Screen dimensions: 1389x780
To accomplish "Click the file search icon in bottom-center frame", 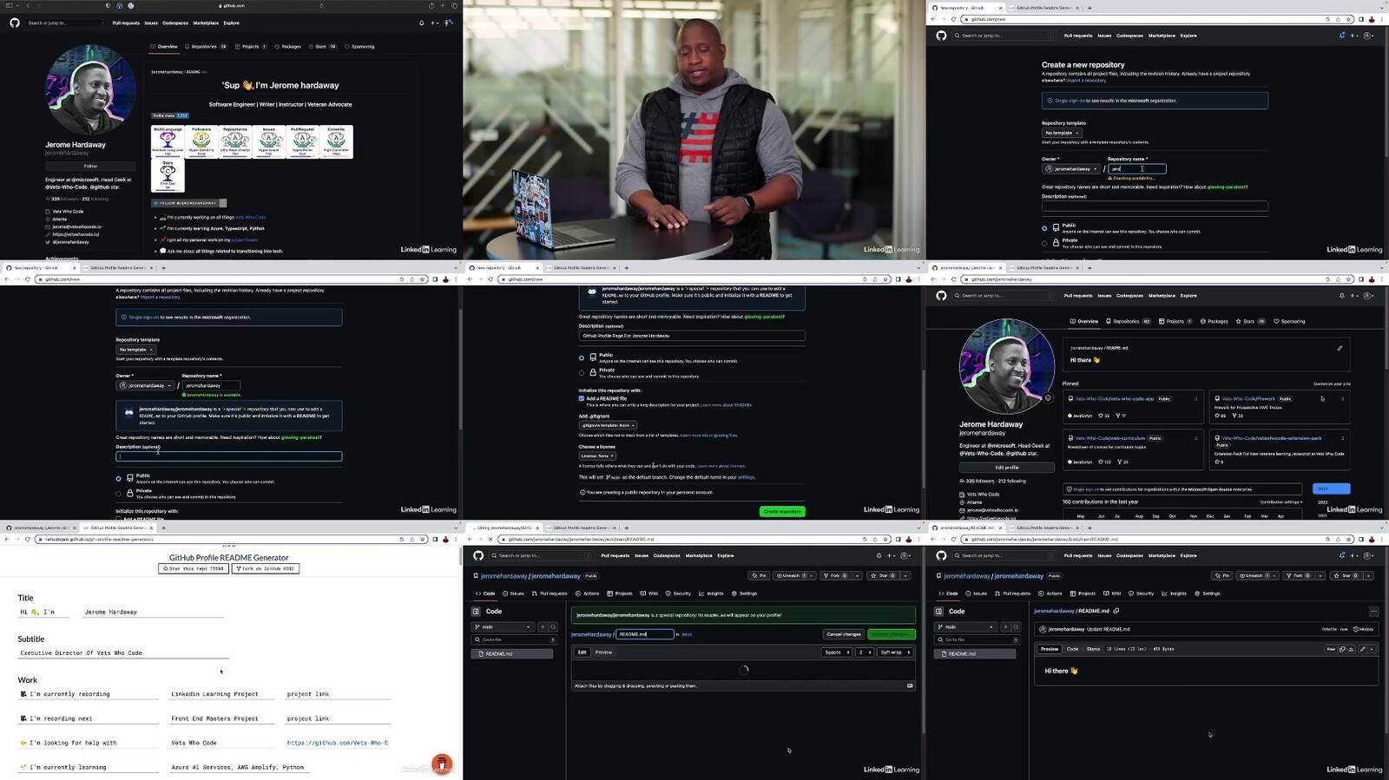I will click(553, 626).
